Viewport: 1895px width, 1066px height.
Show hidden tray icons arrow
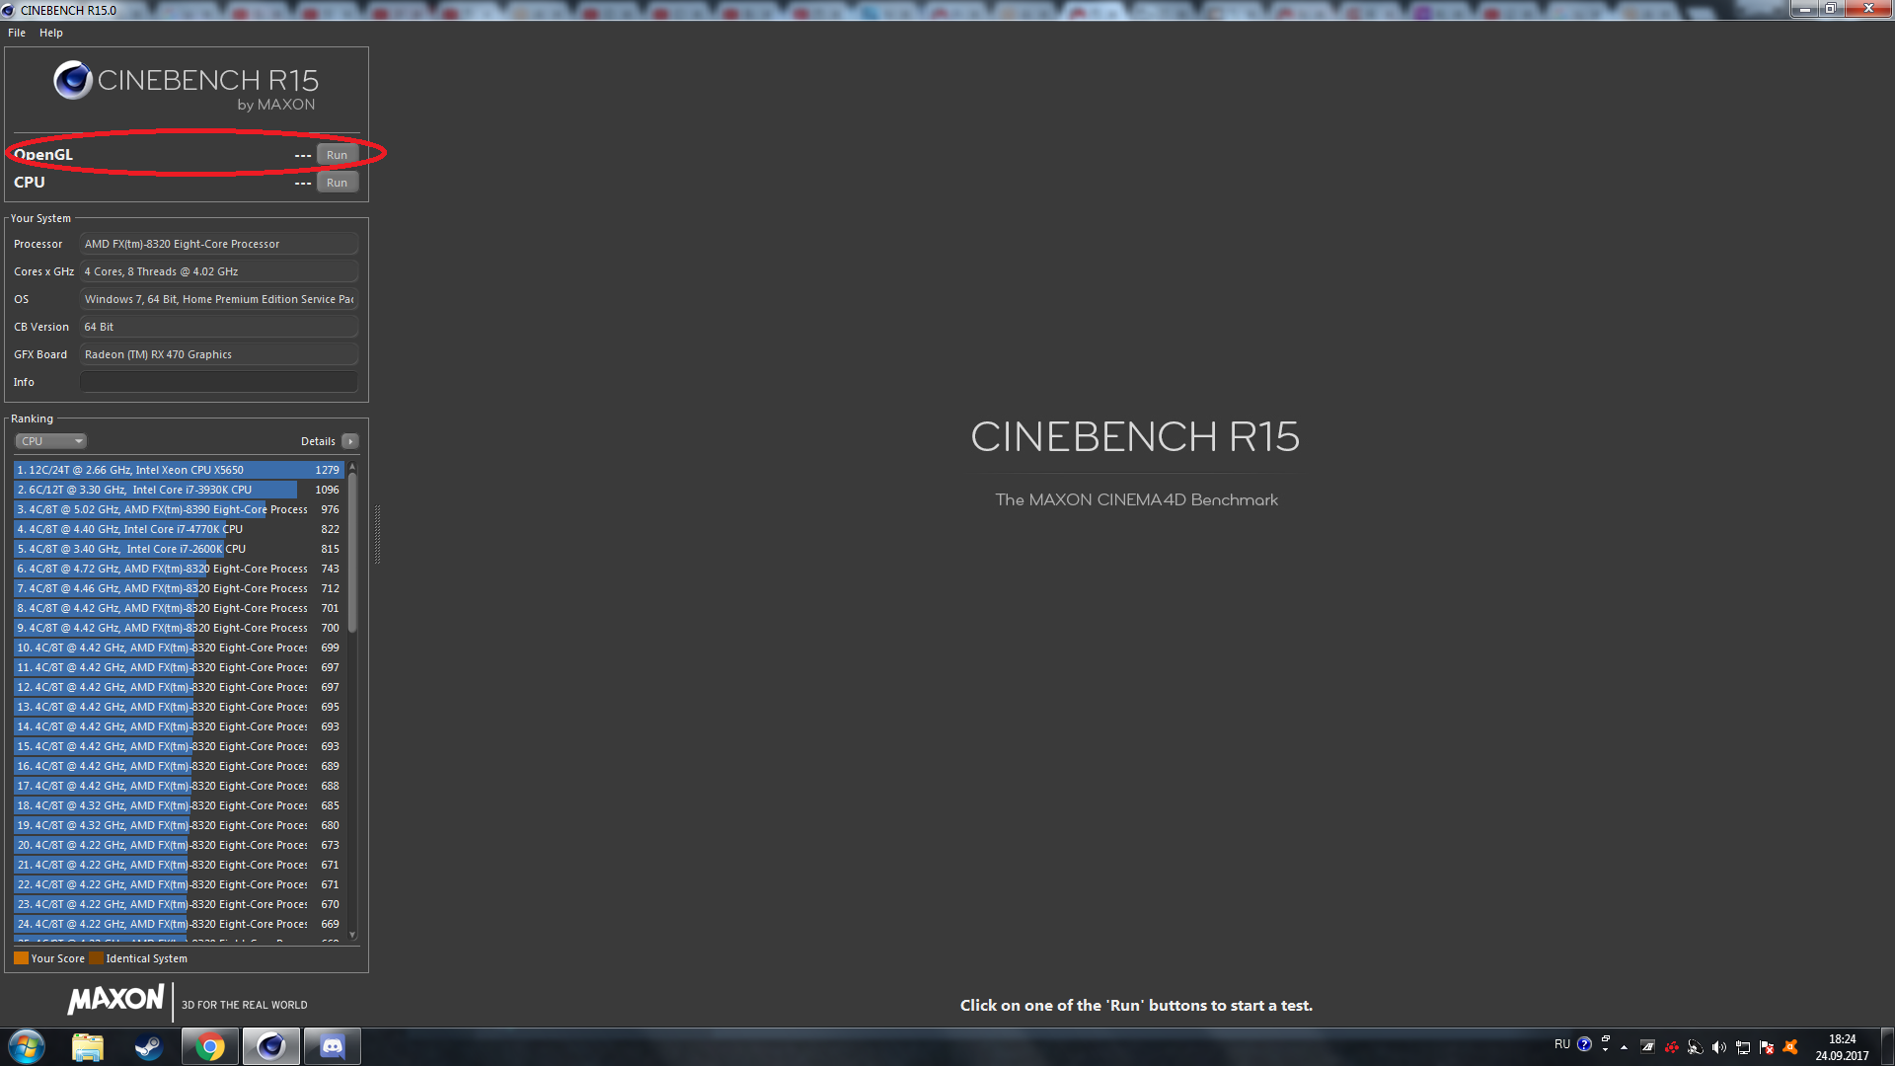[x=1624, y=1047]
